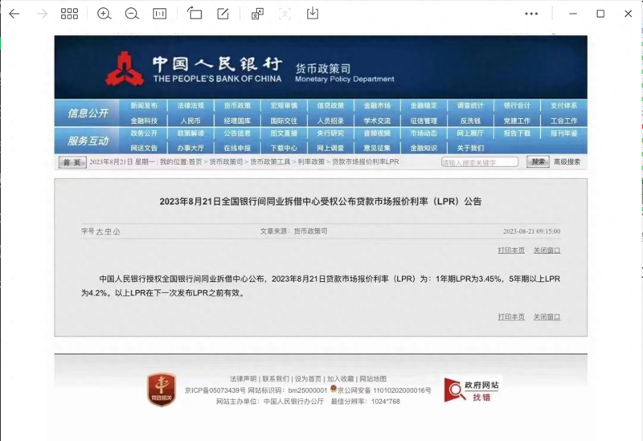Viewport: 643px width, 441px height.
Task: Open the 高级搜索 advanced search link
Action: [567, 162]
